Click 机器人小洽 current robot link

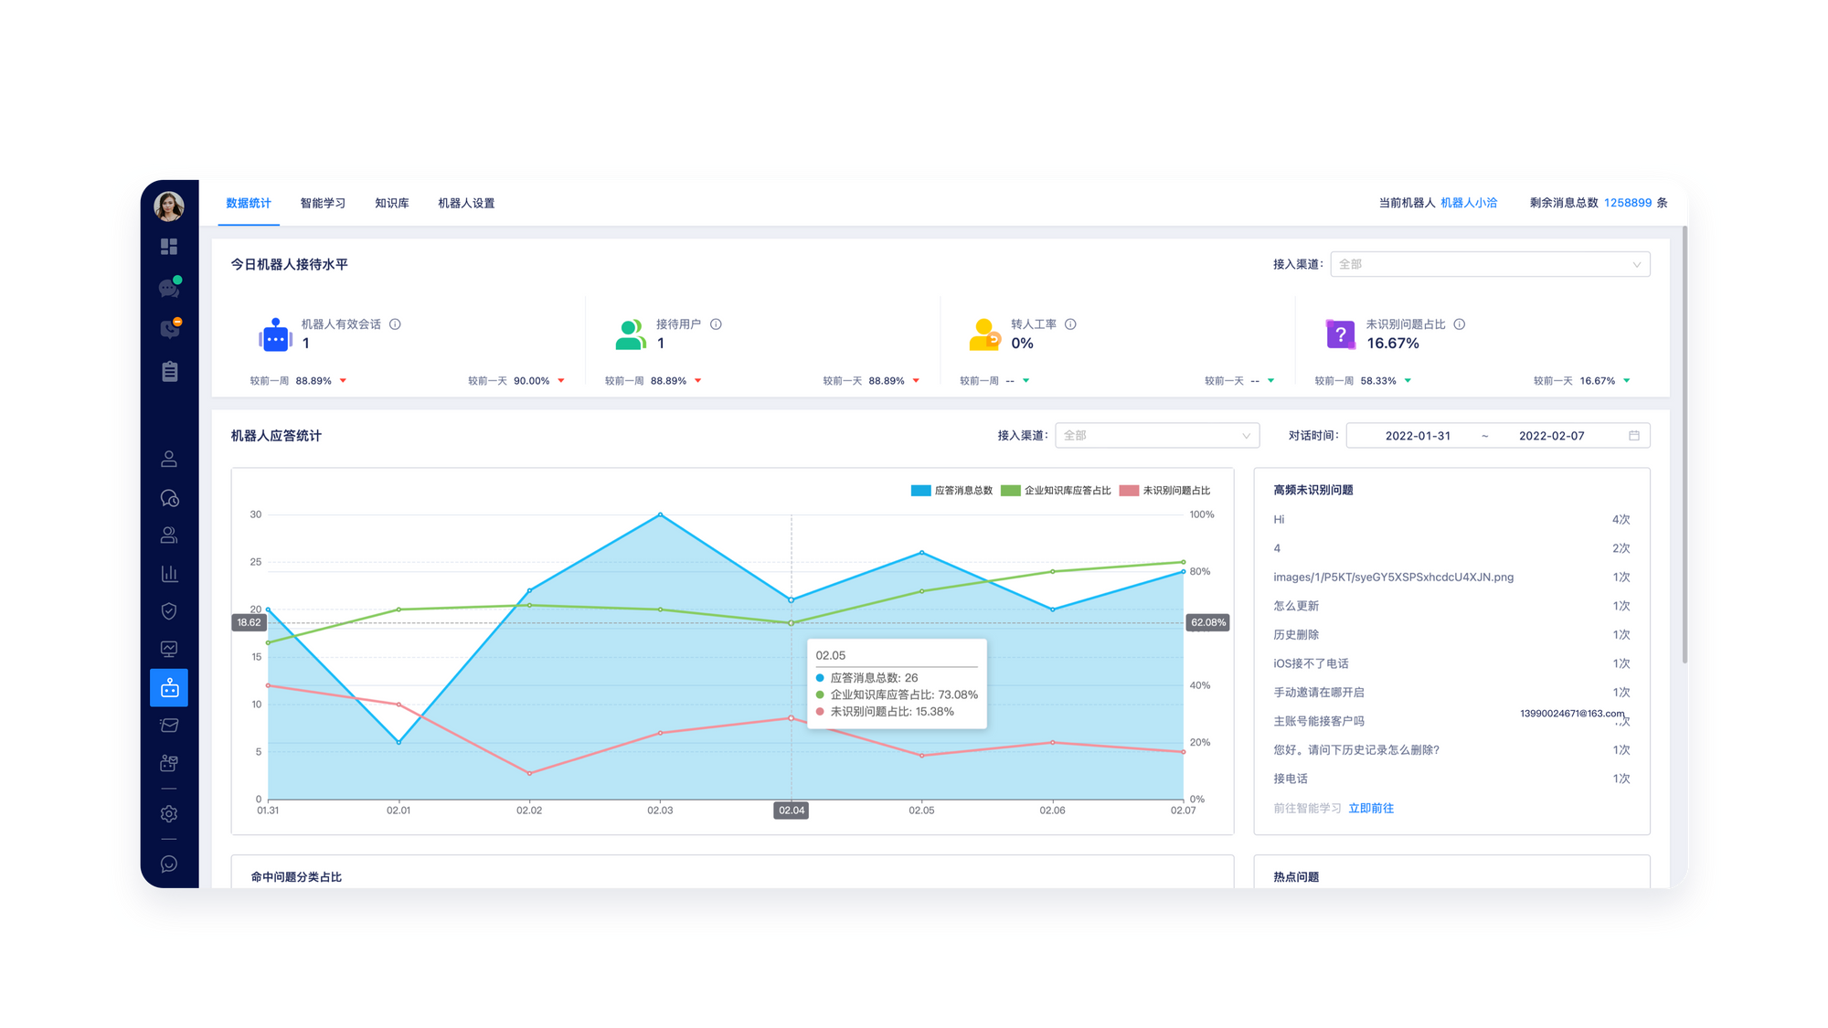[x=1469, y=203]
